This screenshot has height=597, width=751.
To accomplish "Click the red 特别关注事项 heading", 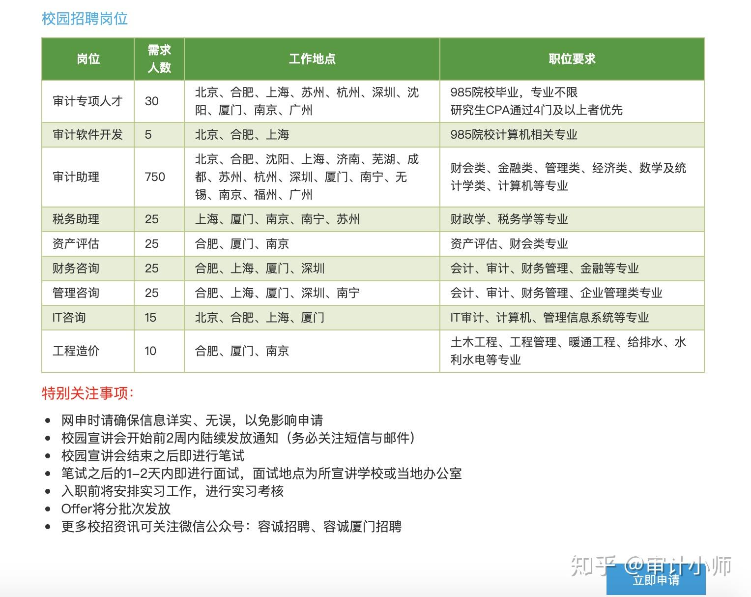I will [88, 393].
